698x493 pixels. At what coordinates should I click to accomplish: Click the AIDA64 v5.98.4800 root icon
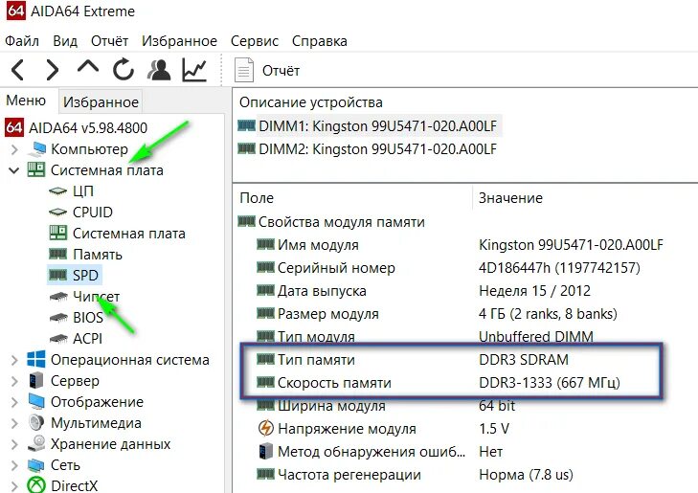tap(14, 127)
